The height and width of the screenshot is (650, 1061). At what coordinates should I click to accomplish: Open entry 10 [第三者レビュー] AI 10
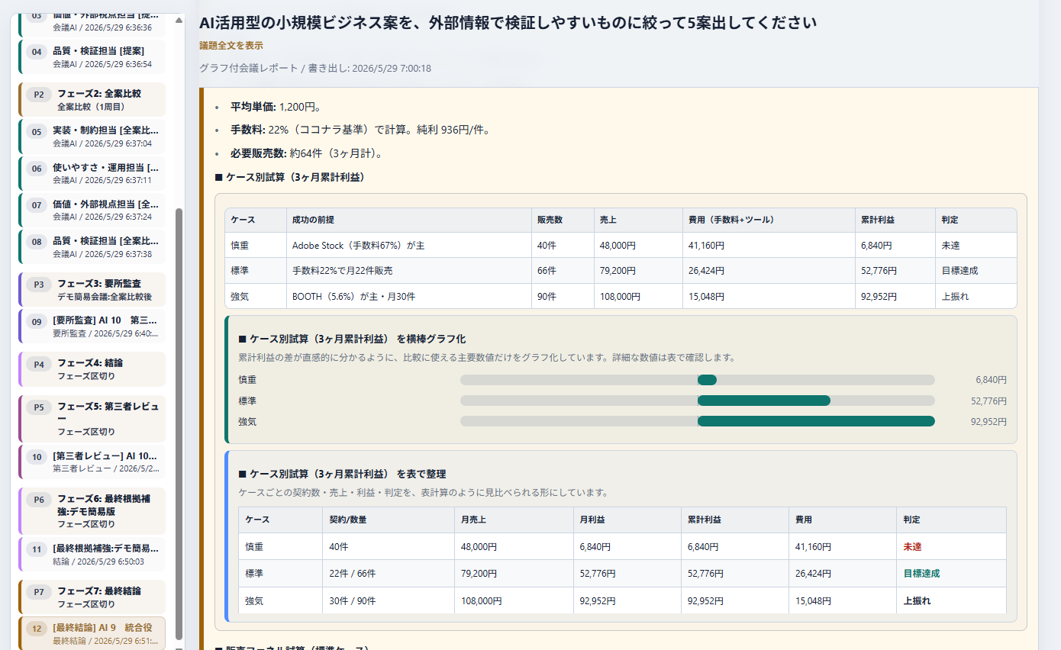(x=92, y=462)
